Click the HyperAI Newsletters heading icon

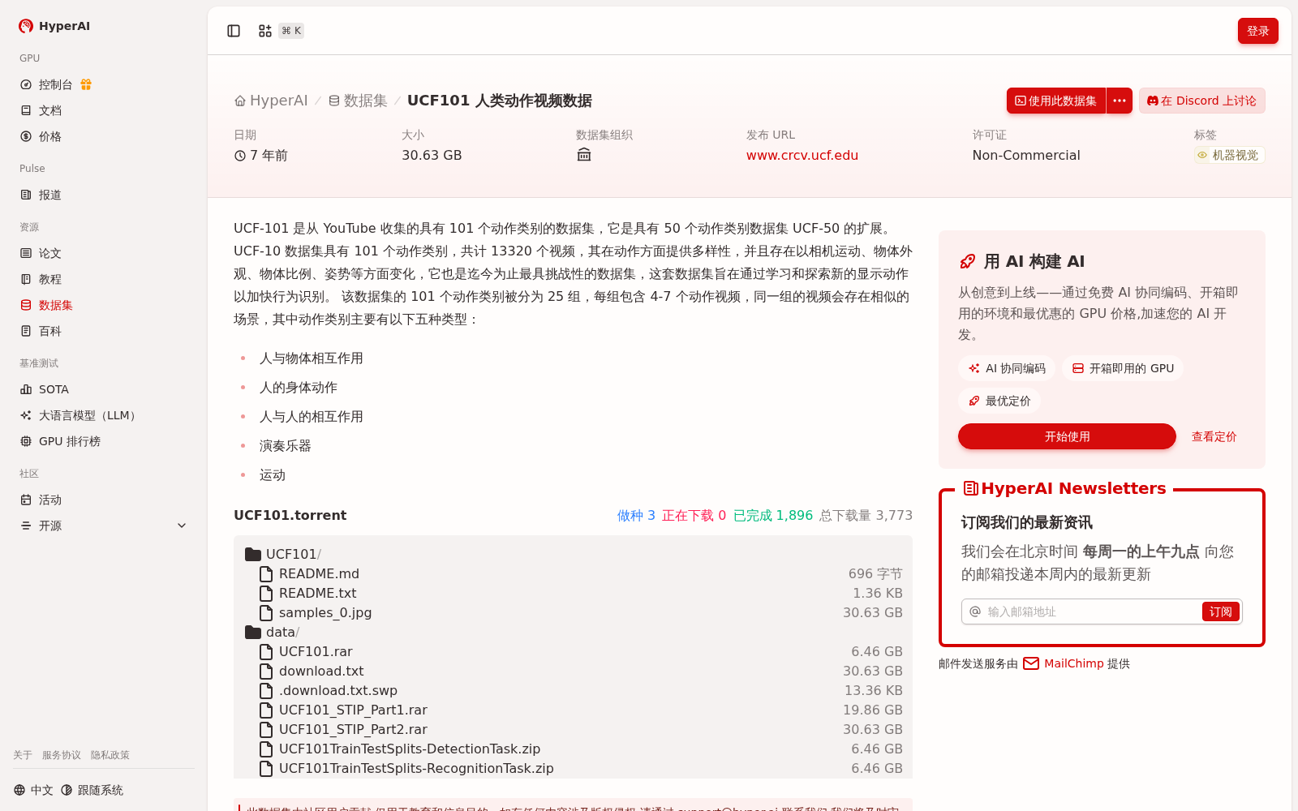tap(970, 488)
